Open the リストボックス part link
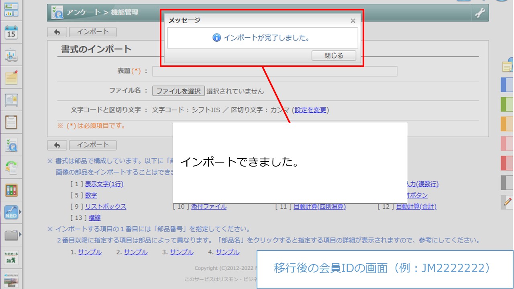514x289 pixels. (106, 207)
